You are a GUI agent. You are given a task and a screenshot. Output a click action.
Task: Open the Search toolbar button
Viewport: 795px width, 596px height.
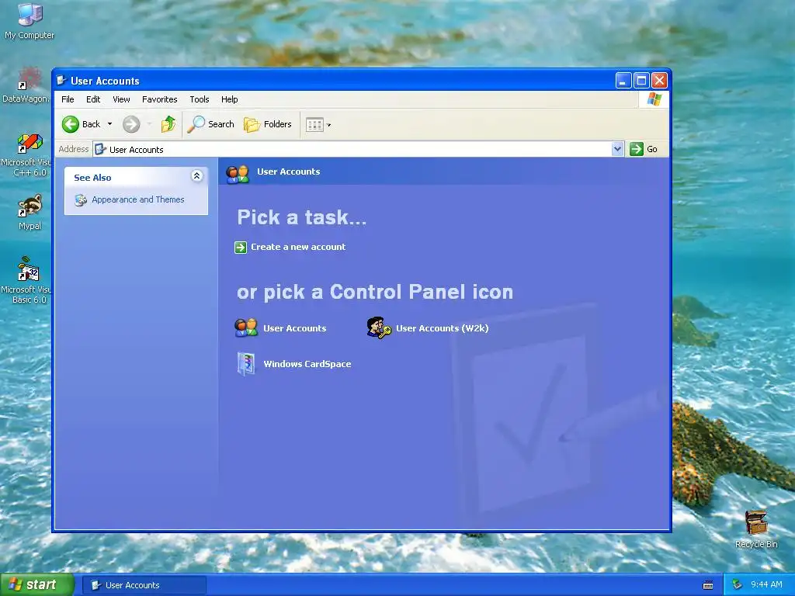pyautogui.click(x=211, y=124)
